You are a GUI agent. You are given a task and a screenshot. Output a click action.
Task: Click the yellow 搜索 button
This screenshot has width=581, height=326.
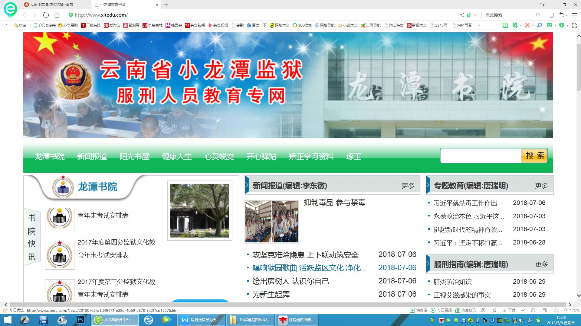click(534, 156)
